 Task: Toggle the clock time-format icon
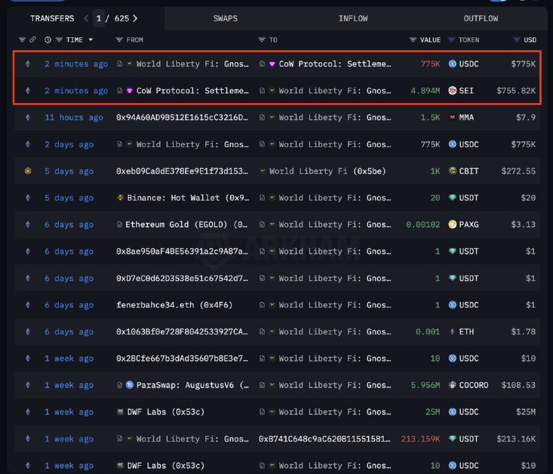coord(48,40)
